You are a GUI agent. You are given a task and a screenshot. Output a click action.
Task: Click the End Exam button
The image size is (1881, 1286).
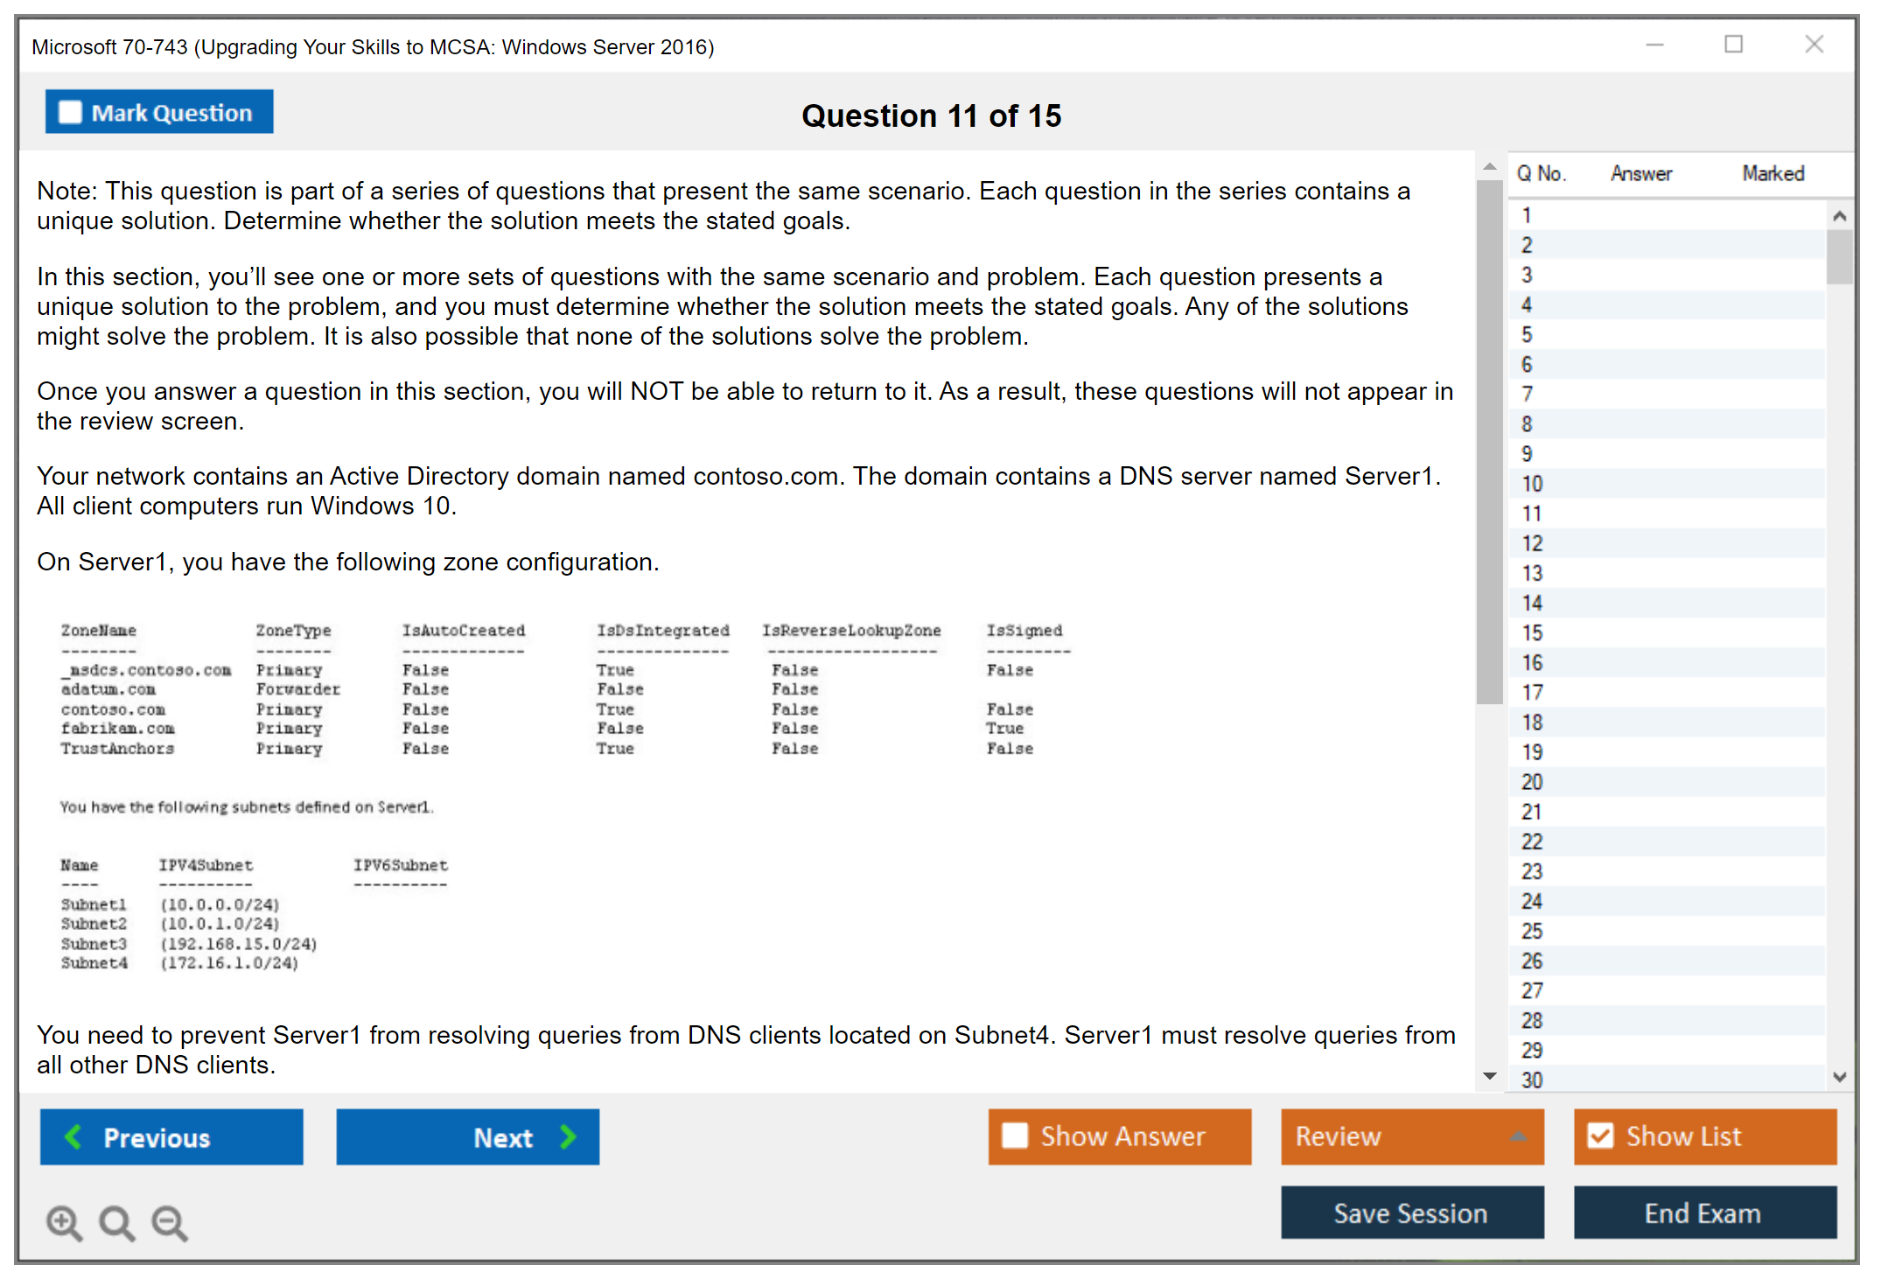(1703, 1213)
